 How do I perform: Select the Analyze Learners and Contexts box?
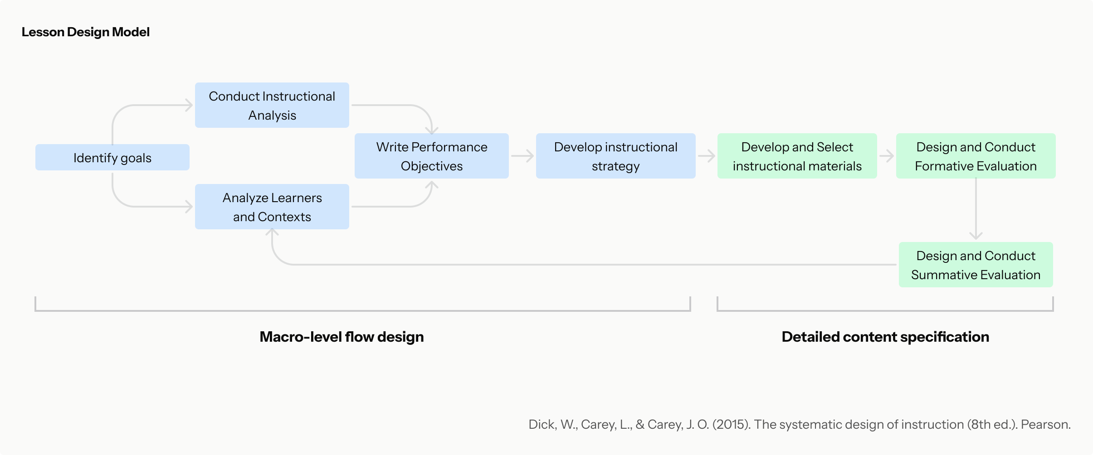pos(272,207)
